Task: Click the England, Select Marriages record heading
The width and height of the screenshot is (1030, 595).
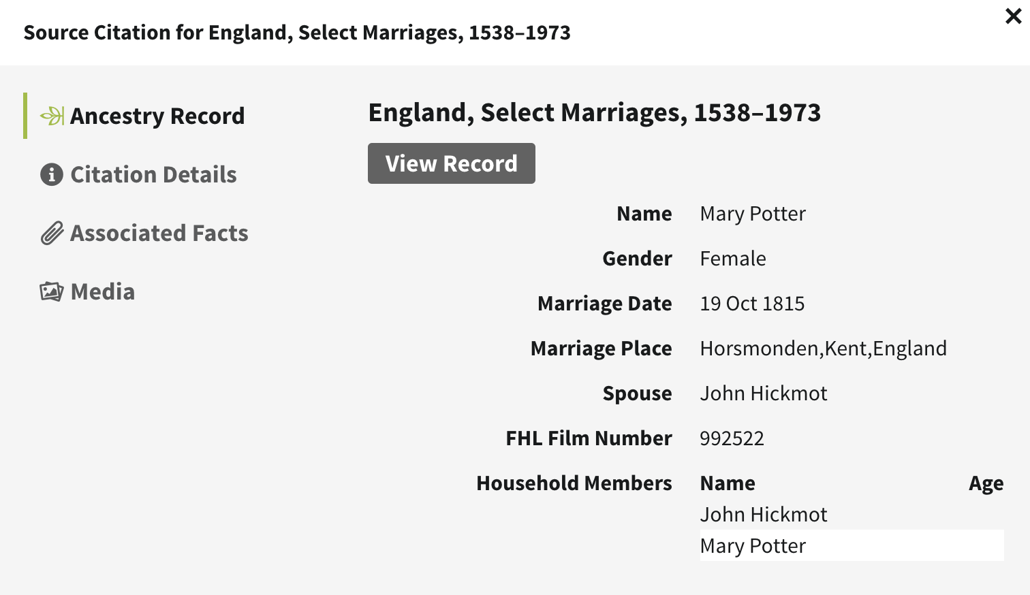Action: click(594, 112)
